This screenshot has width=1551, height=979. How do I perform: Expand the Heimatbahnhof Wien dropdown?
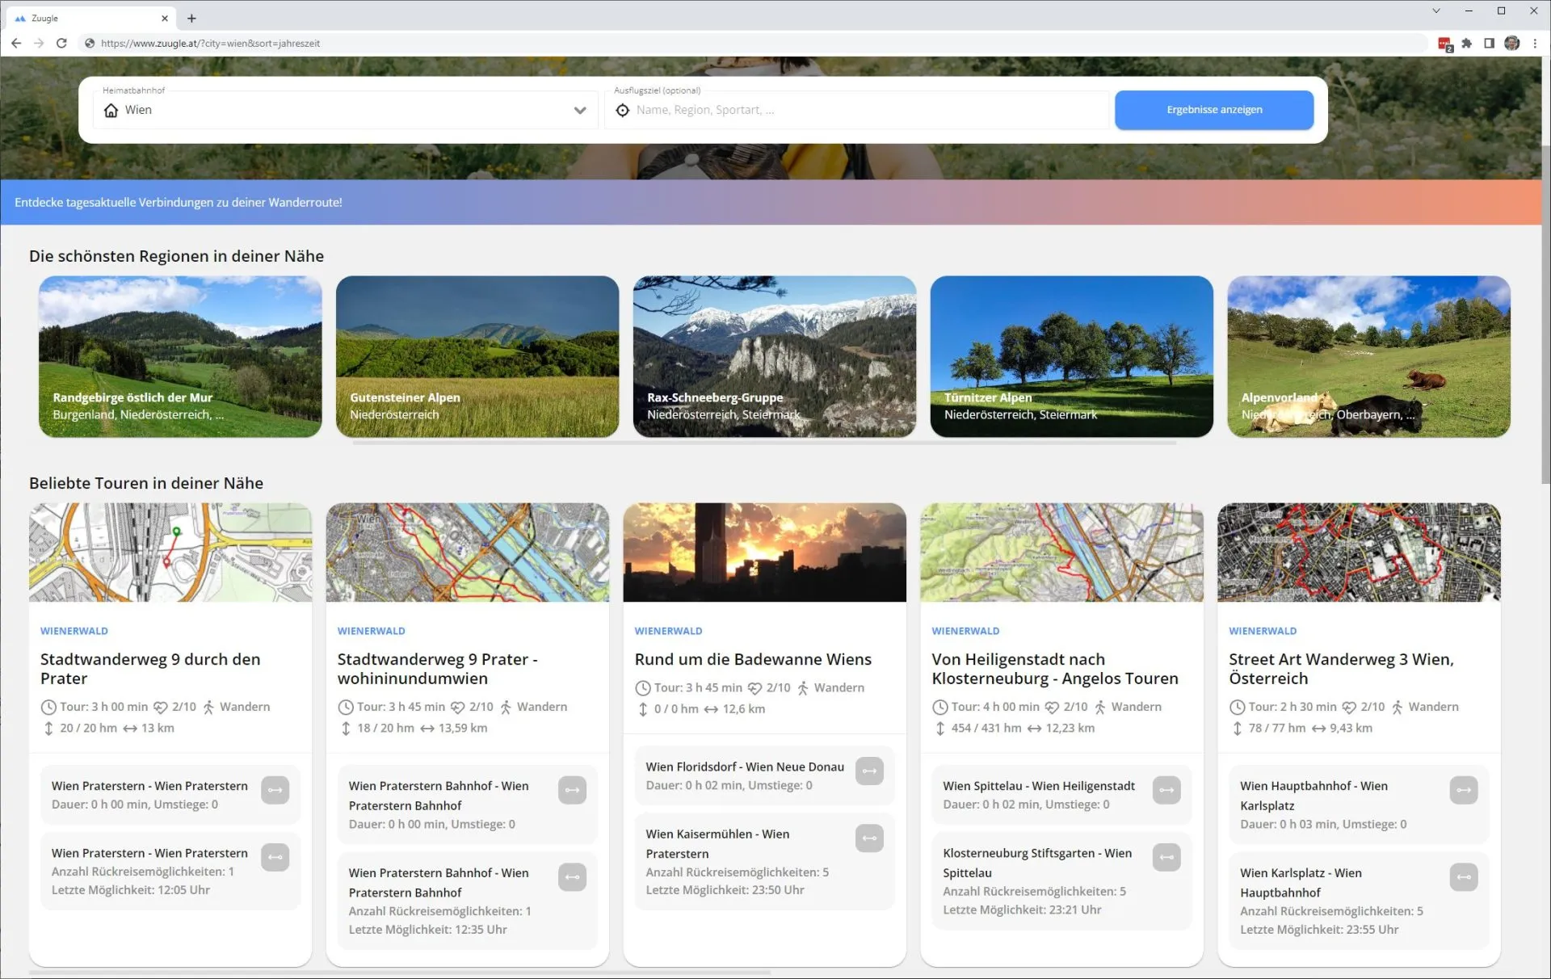[579, 110]
